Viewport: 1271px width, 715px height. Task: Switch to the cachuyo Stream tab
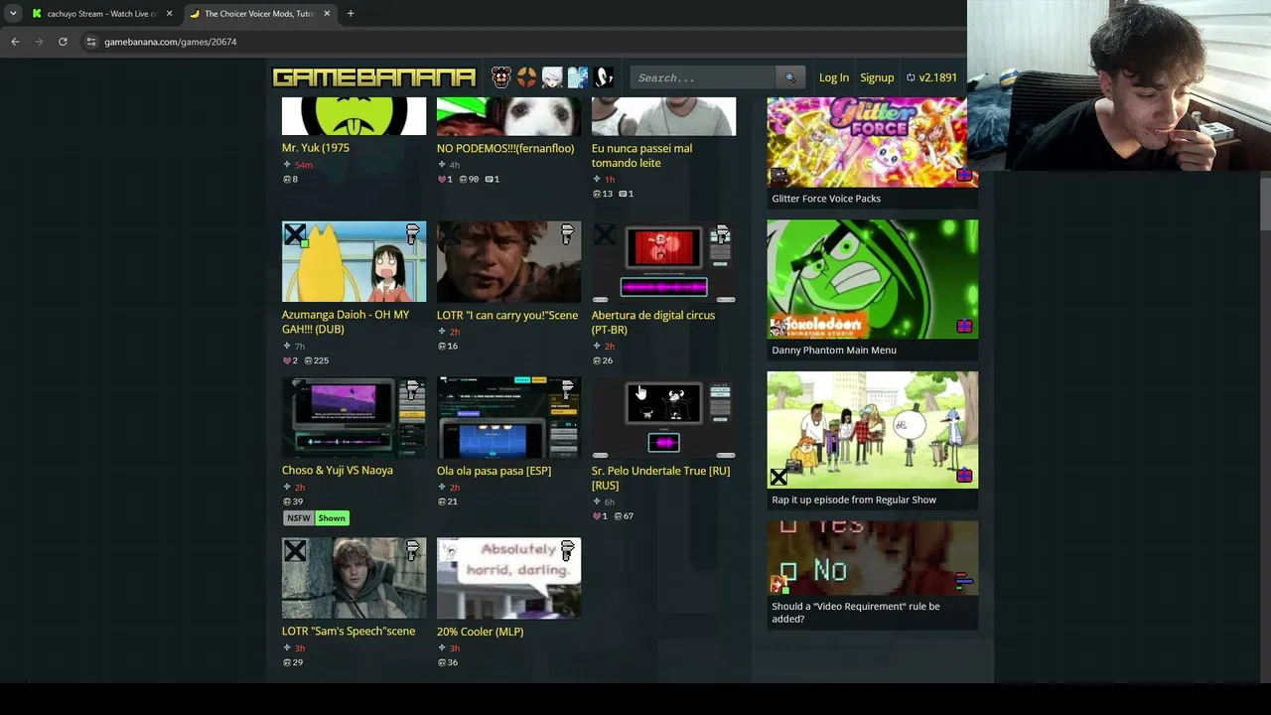click(101, 14)
